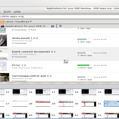Select the highlighted blue thumbnail after 31

112,104
